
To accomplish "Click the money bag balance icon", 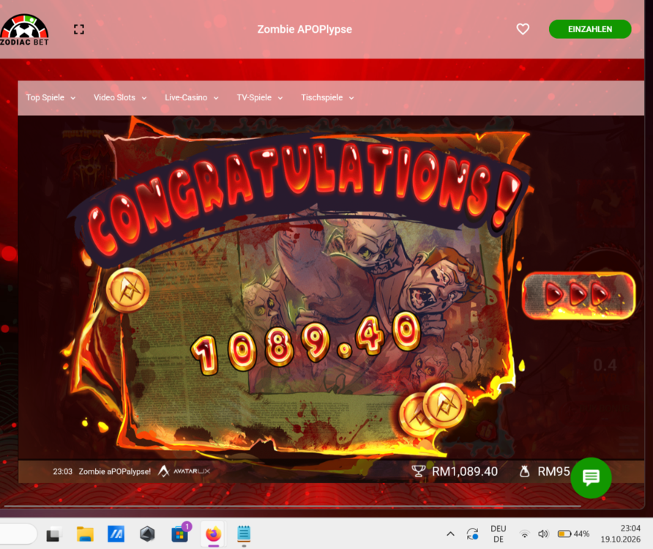I will 525,471.
